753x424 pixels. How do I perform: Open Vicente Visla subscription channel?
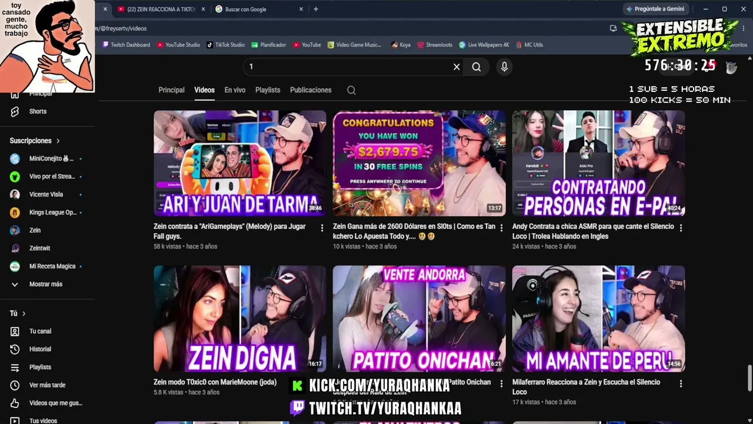pos(46,194)
